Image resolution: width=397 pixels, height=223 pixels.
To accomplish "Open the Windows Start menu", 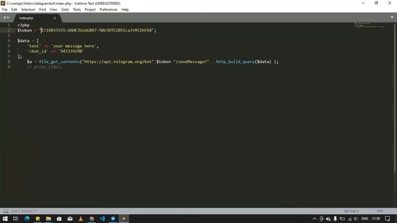I will [5, 219].
